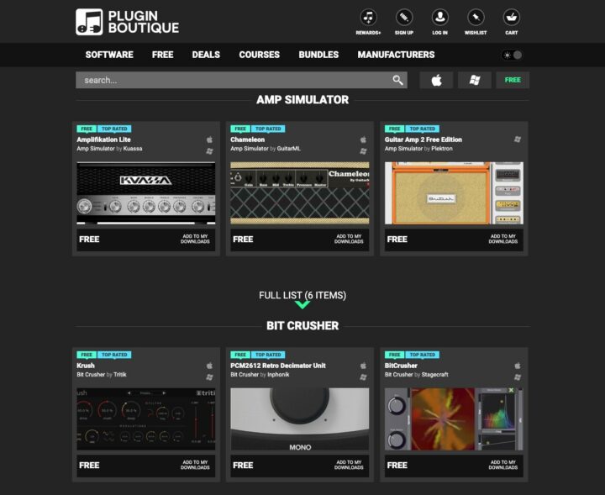Open the Software menu
Screen dimensions: 605x495
109,55
